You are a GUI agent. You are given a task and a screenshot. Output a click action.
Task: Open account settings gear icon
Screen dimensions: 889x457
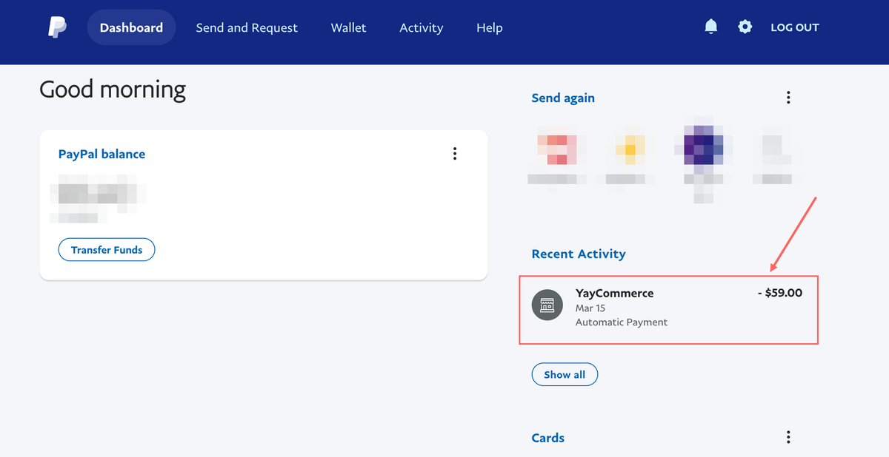click(745, 27)
